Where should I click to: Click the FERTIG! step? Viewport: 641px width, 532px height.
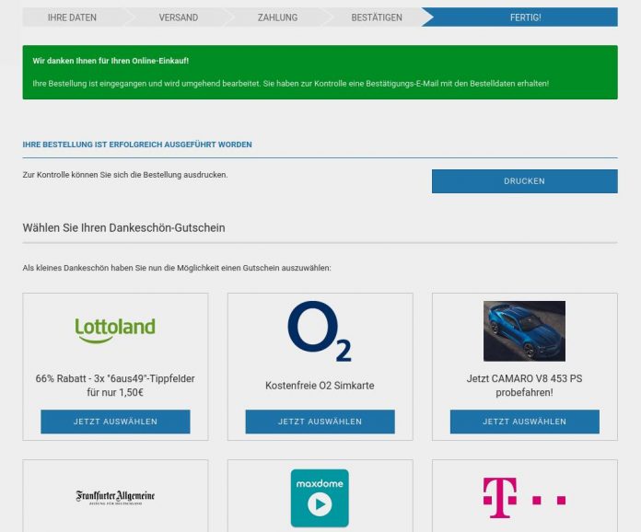click(525, 17)
